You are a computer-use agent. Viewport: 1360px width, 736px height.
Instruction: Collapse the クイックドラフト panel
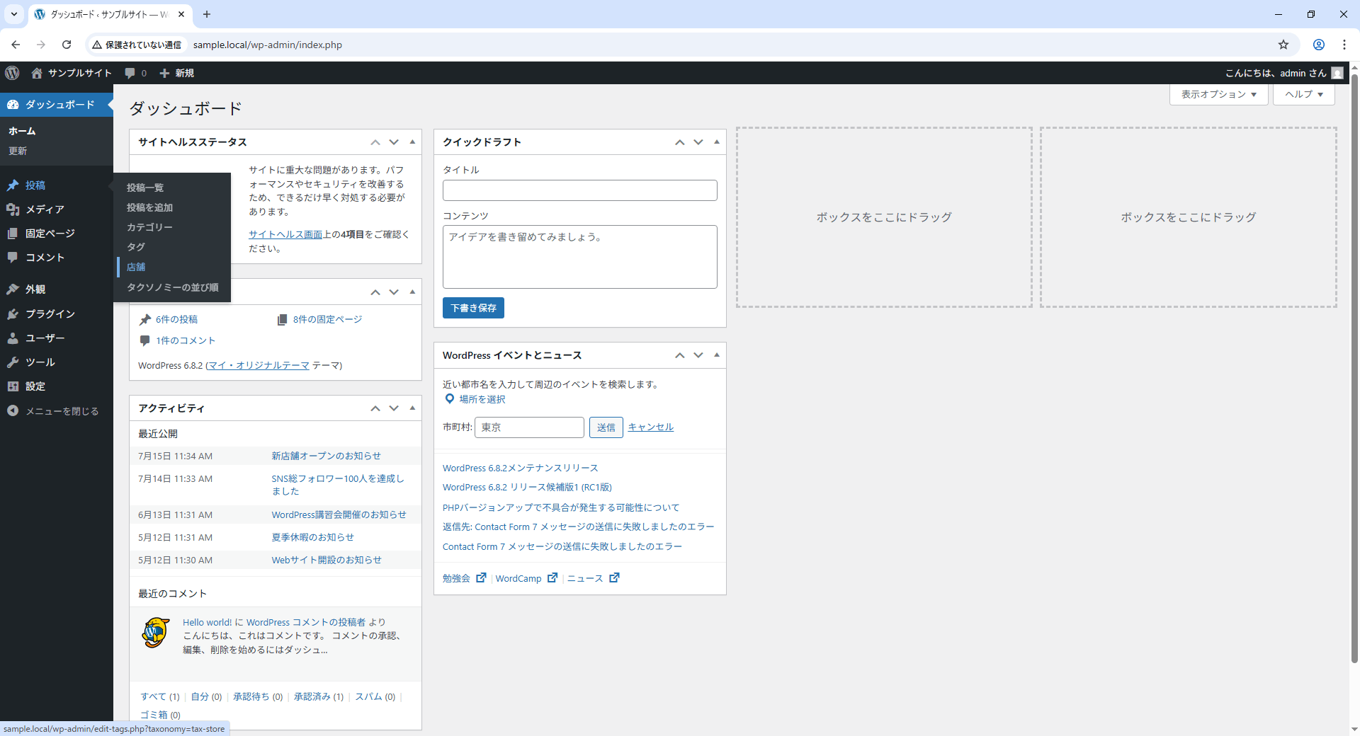point(717,142)
